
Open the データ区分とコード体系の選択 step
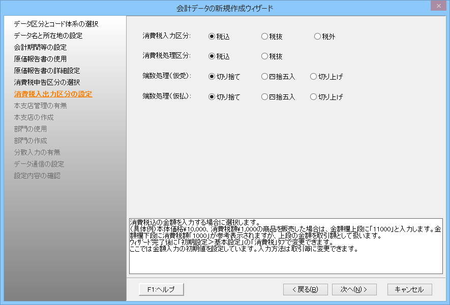(56, 24)
